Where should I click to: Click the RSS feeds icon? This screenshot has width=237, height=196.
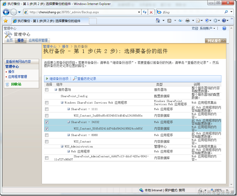pos(169,21)
